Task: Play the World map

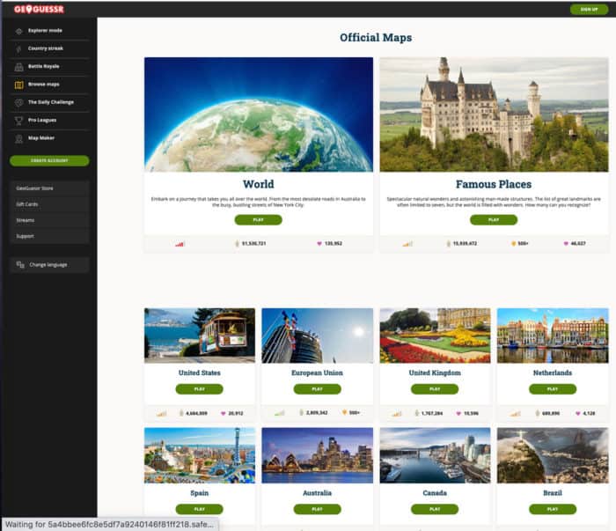Action: [x=258, y=220]
